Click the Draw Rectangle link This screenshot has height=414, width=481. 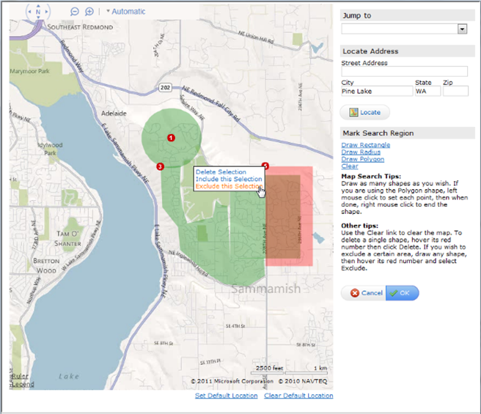pyautogui.click(x=366, y=145)
